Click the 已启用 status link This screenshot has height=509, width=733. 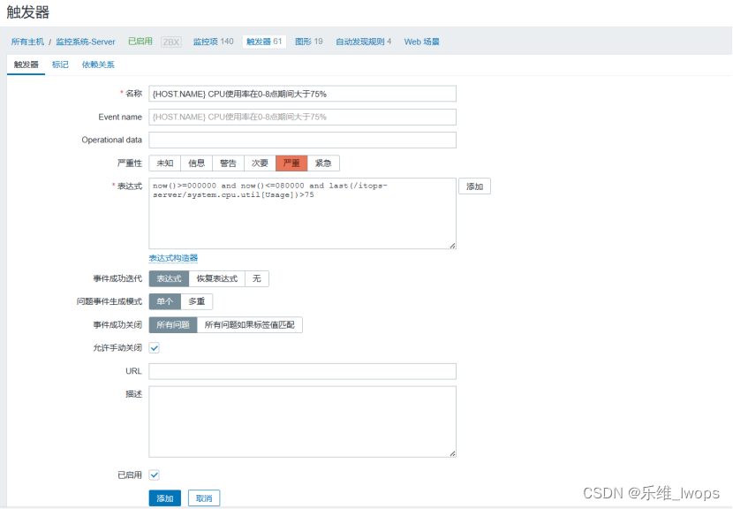pyautogui.click(x=140, y=42)
